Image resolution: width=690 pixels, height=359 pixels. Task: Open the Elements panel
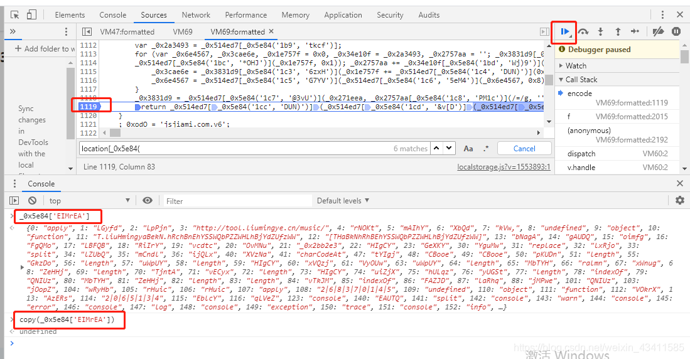coord(70,15)
